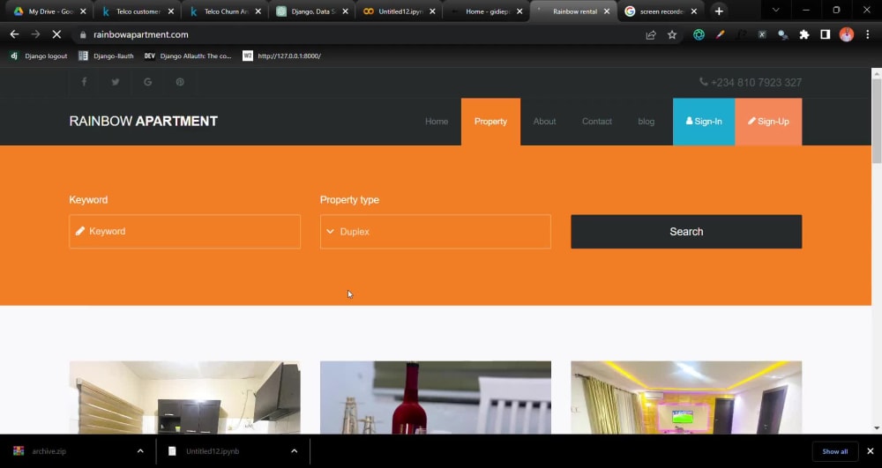Open the http://127.0.0.1:8000/ bookmark
Screen dimensions: 882x468
(282, 56)
